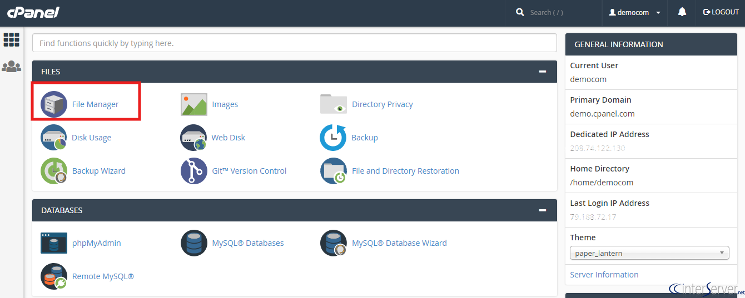This screenshot has width=745, height=298.
Task: Click the phpMyAdmin text link
Action: pyautogui.click(x=96, y=243)
